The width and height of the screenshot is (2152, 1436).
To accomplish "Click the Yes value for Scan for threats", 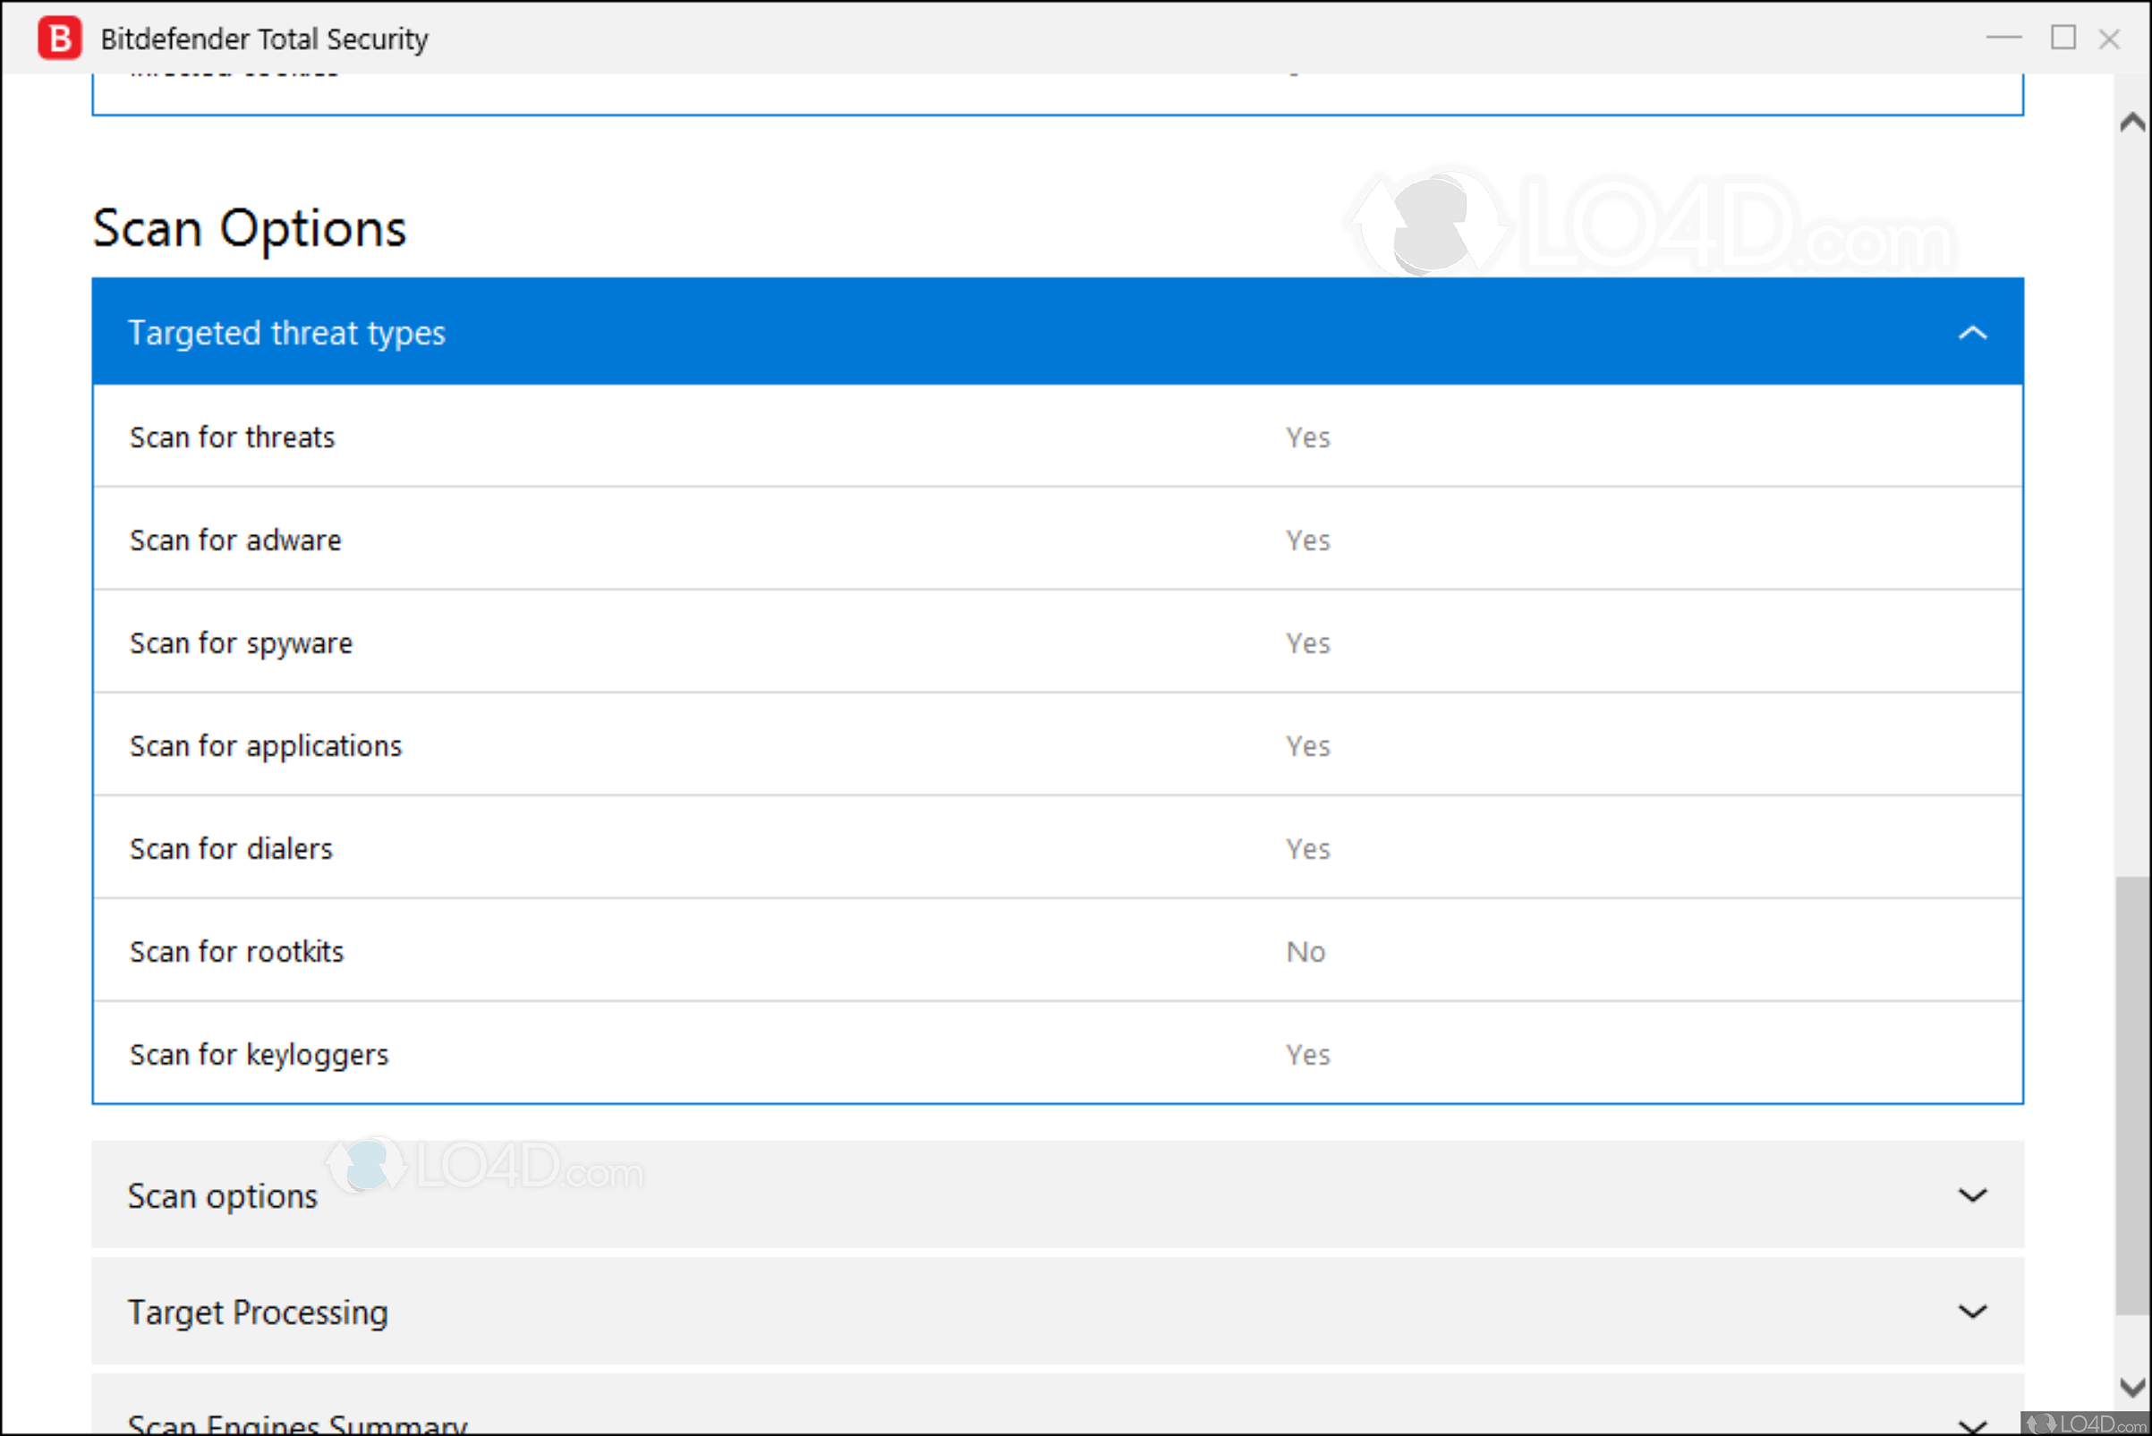I will [1307, 437].
